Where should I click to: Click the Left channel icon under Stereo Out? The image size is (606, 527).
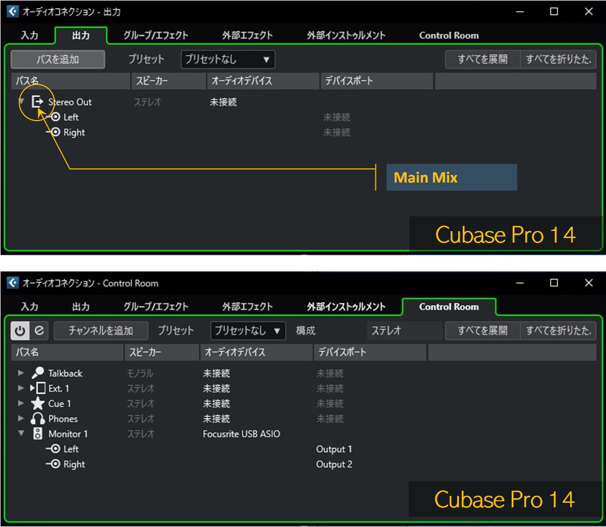[53, 117]
